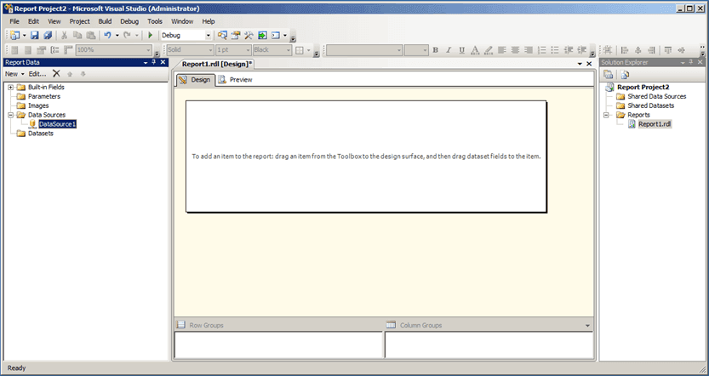Toggle Bold formatting
This screenshot has width=709, height=376.
[436, 50]
